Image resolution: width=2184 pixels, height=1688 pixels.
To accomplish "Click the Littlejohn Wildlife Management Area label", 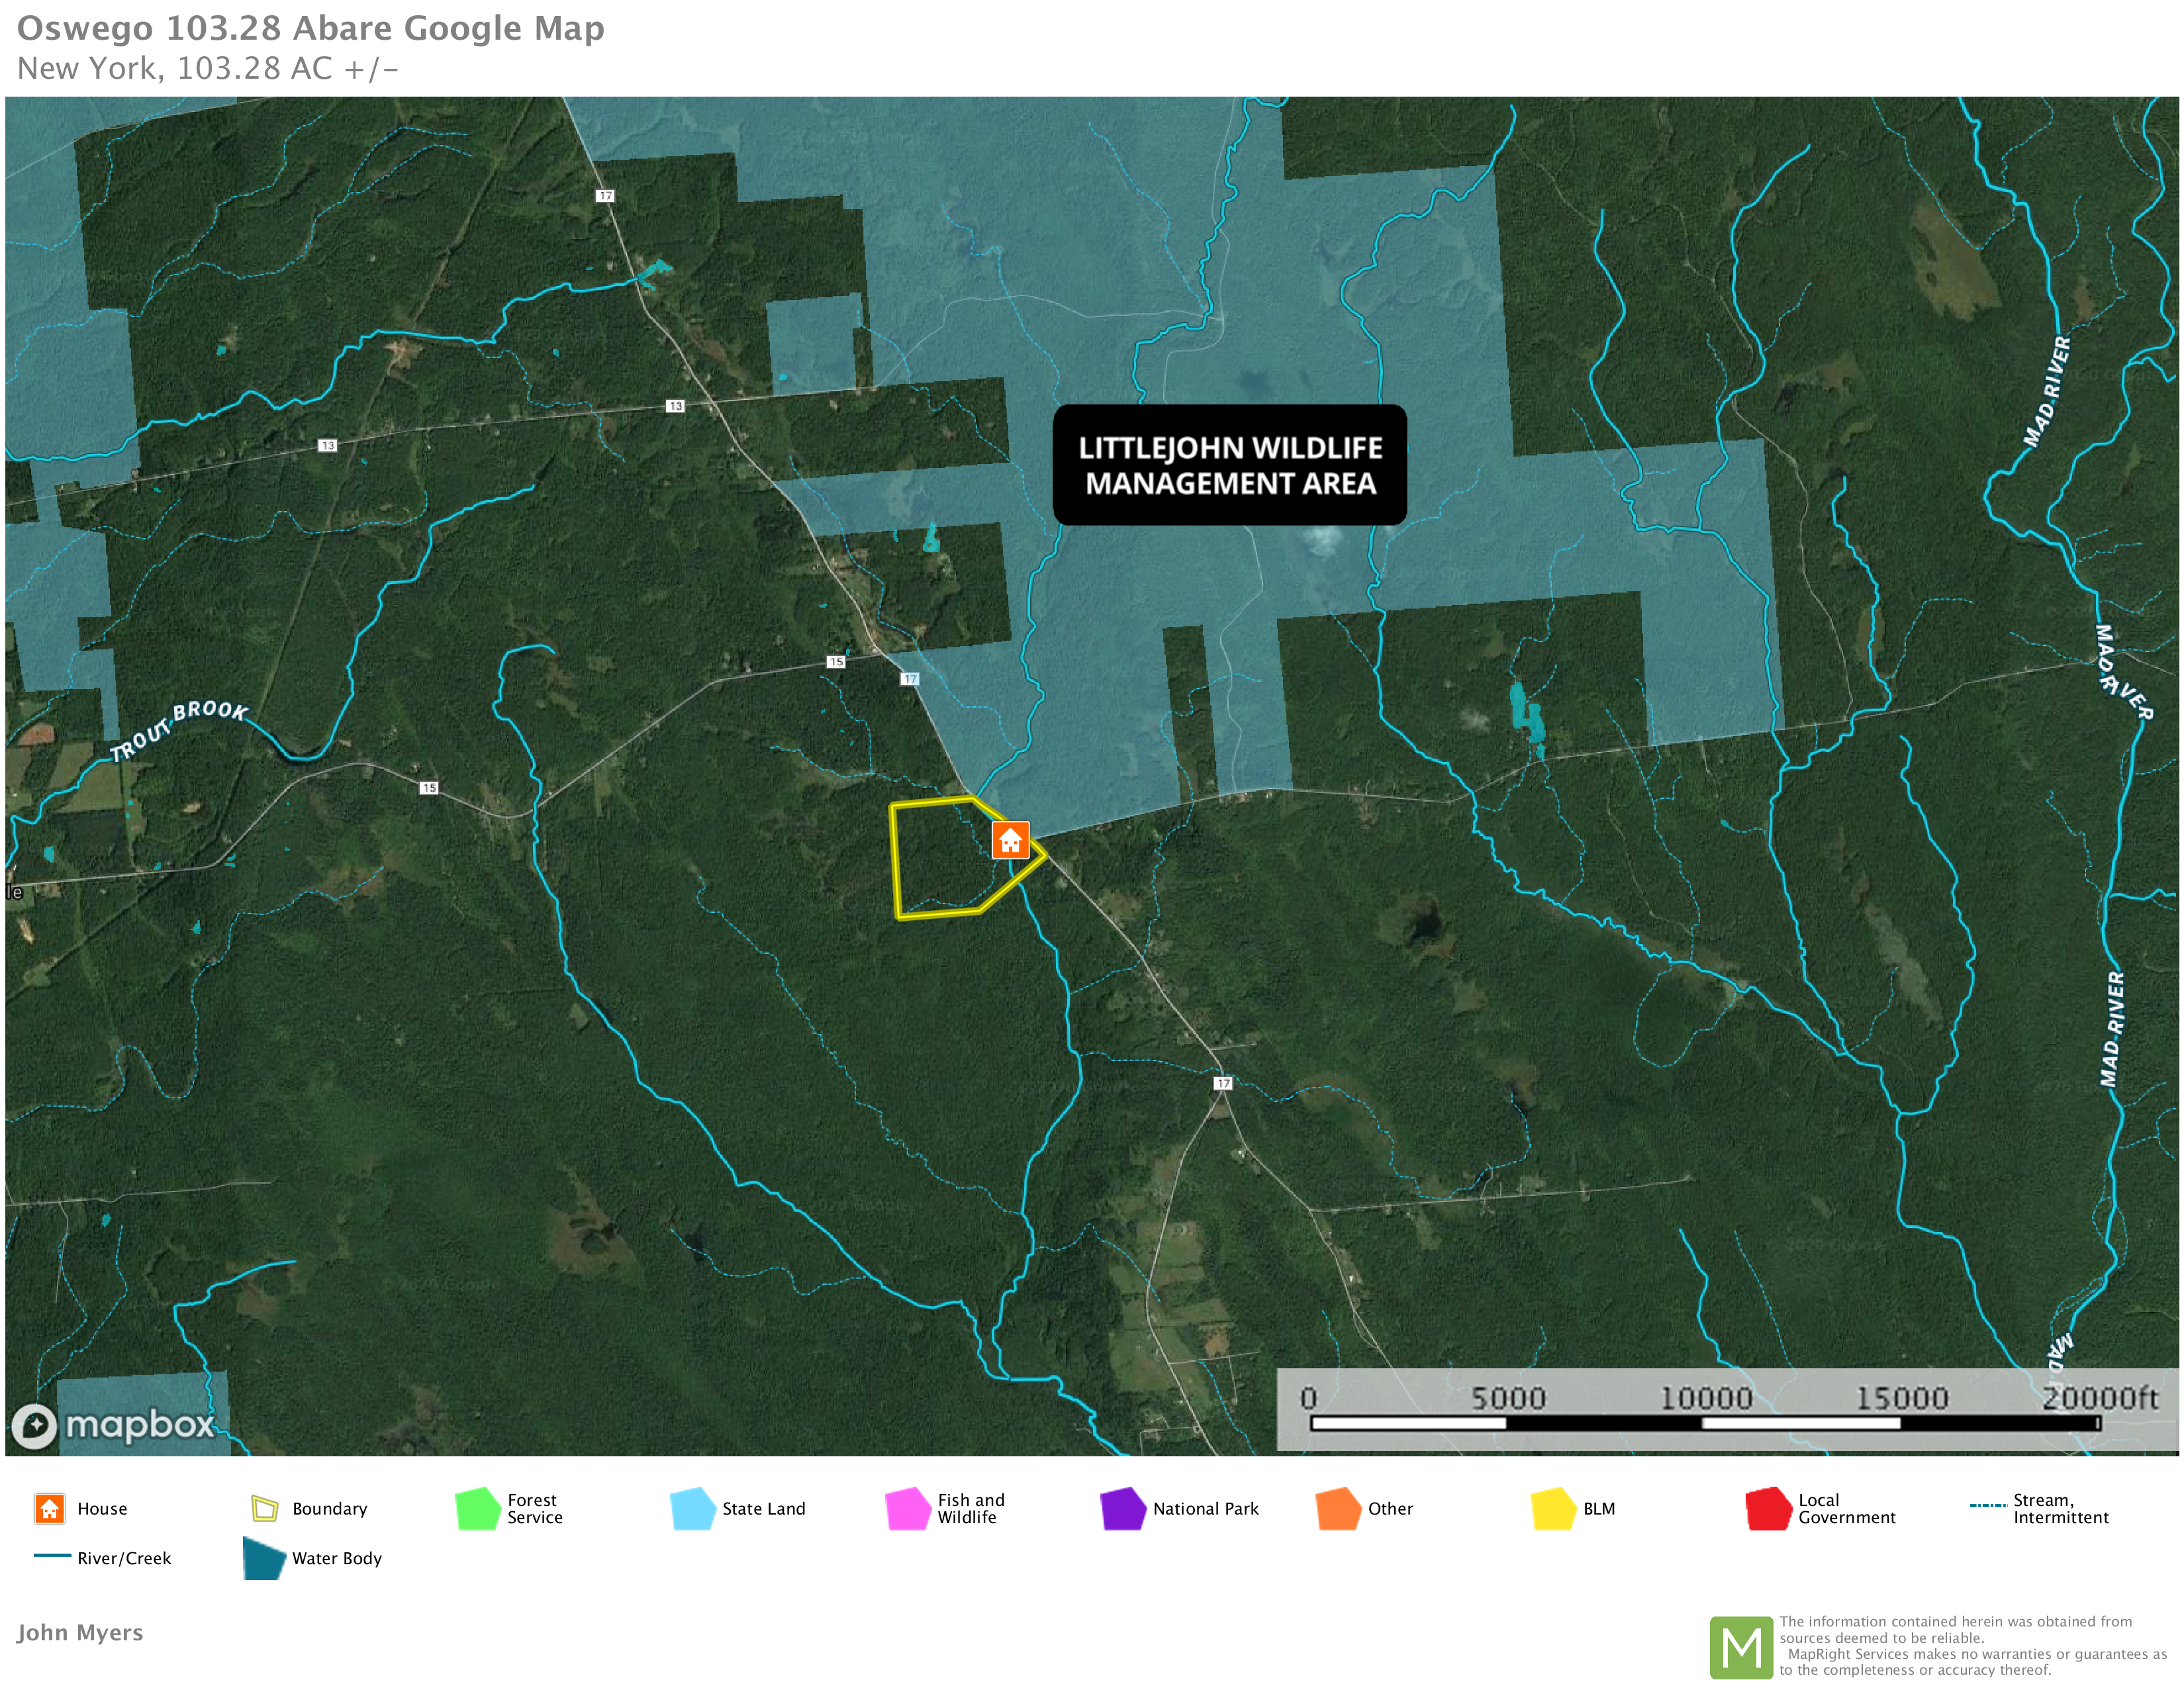I will click(x=1229, y=465).
